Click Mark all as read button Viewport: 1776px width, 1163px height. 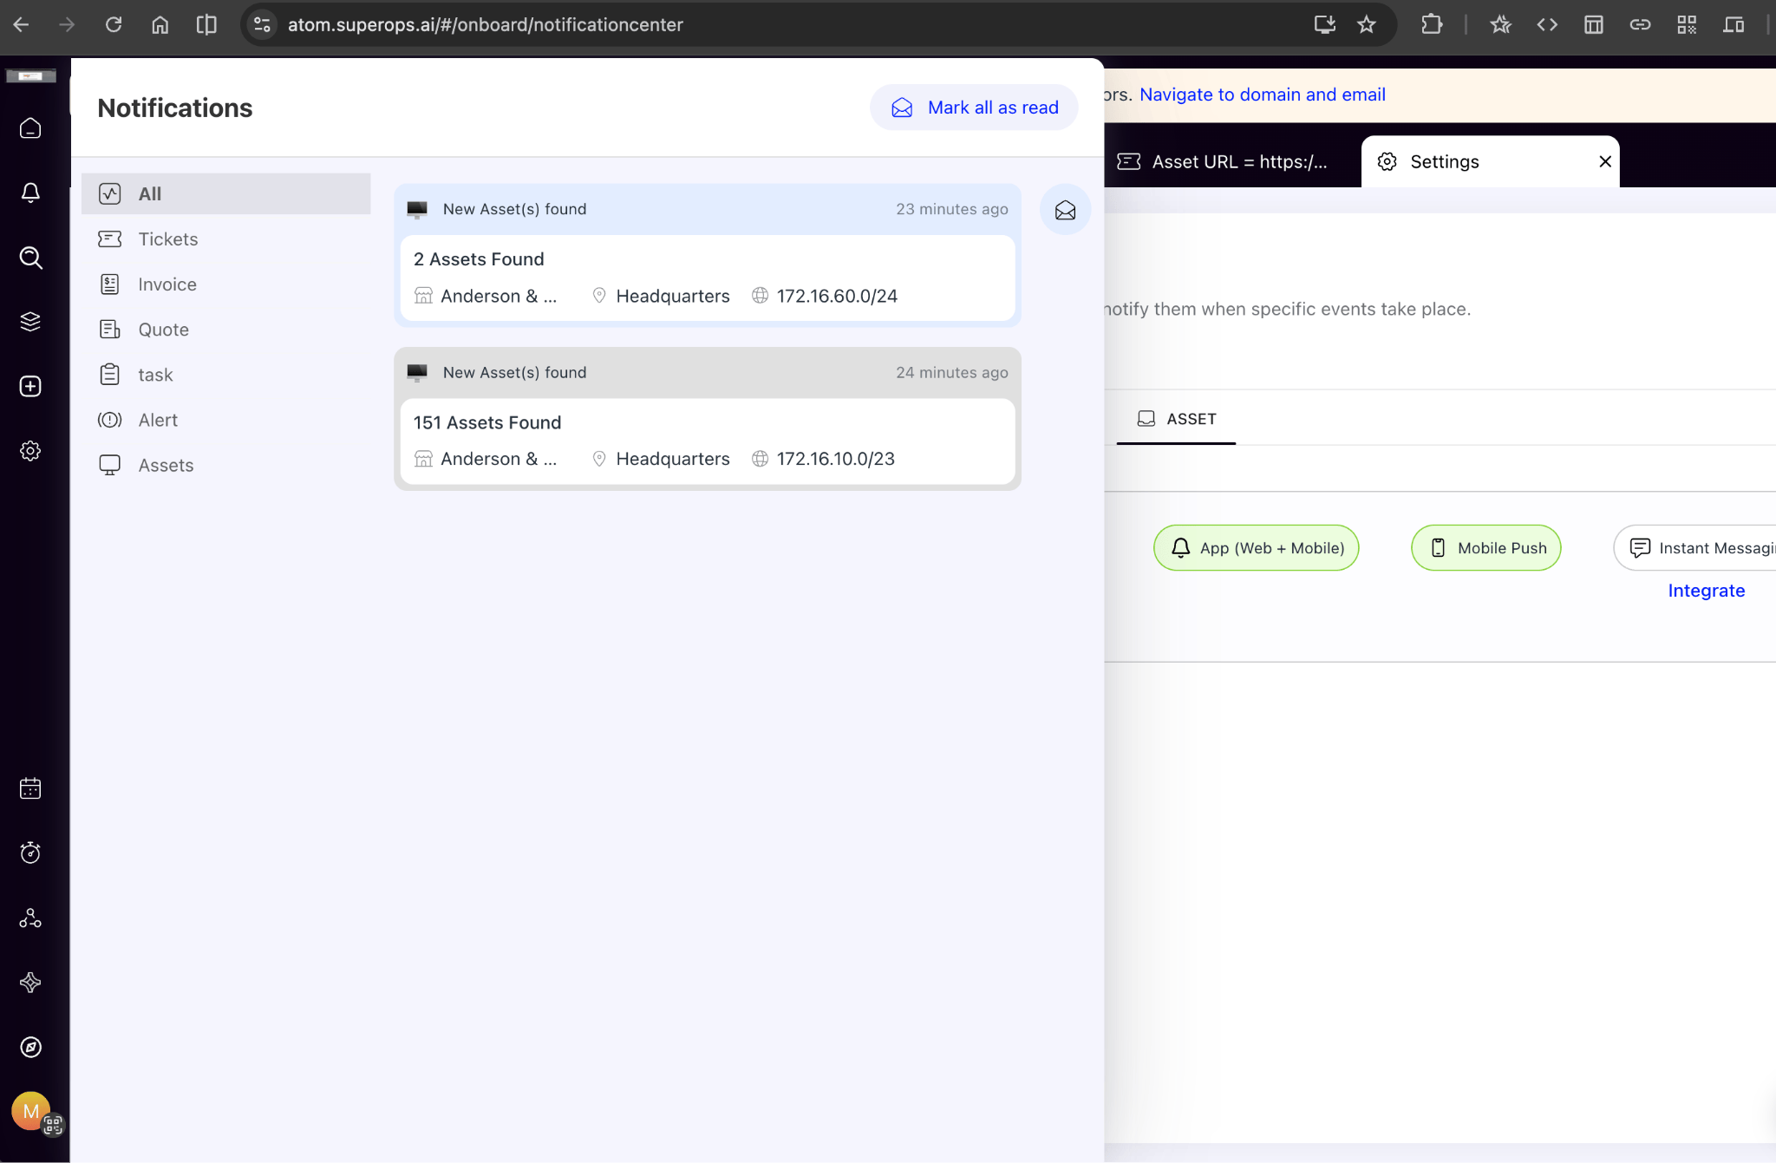point(974,108)
